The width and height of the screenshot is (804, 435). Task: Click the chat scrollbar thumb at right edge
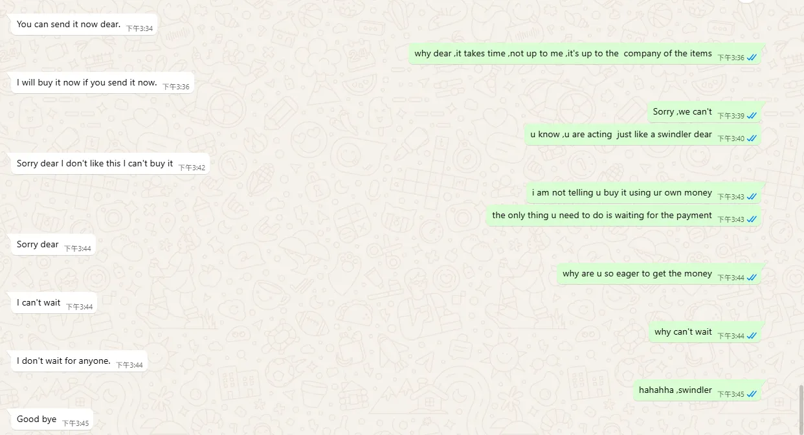tap(801, 409)
